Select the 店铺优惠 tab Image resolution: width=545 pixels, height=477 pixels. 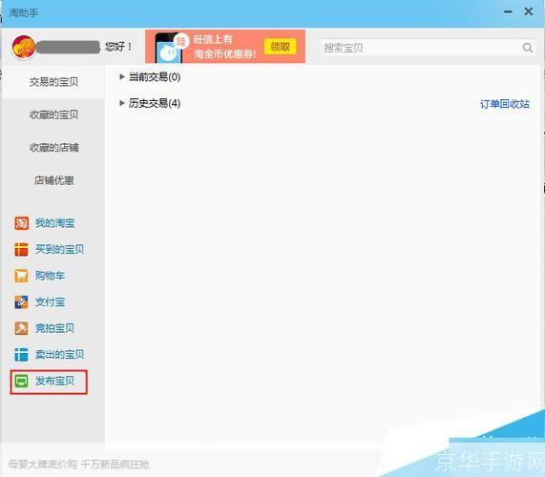53,180
